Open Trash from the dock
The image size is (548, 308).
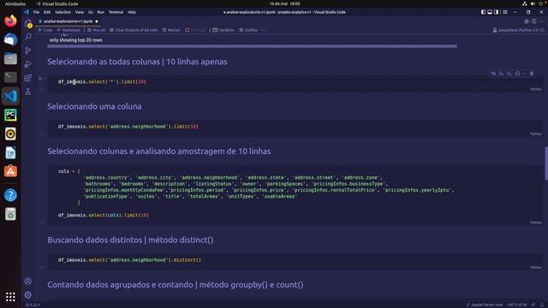[10, 214]
